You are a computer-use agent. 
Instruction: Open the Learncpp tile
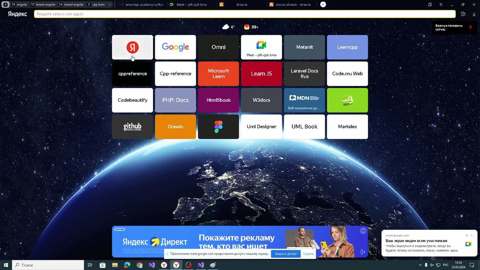pos(348,47)
